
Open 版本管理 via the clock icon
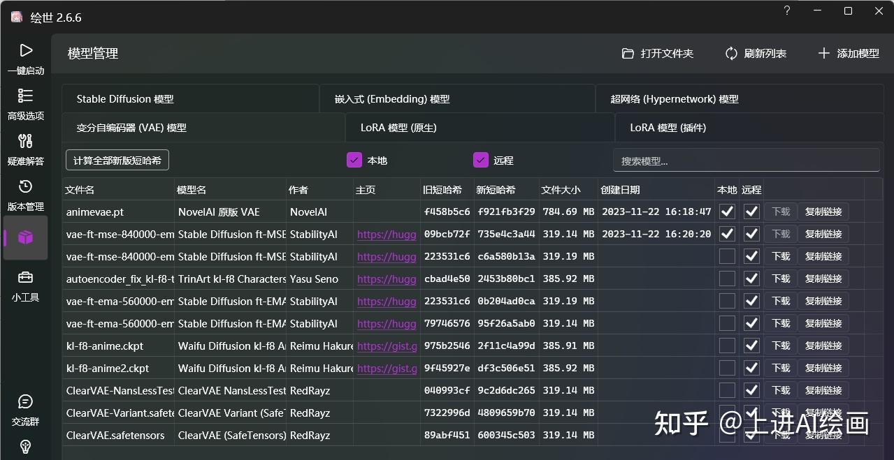(26, 187)
